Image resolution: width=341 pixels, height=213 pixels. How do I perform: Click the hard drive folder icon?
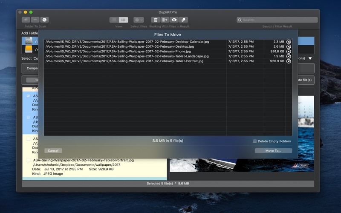click(29, 40)
